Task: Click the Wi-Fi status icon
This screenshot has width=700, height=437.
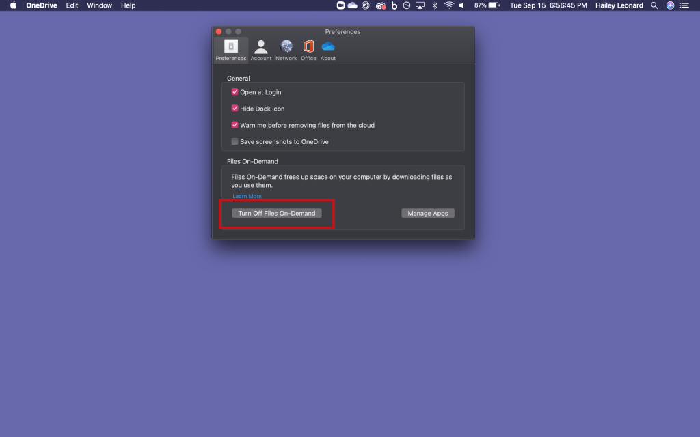Action: pos(449,5)
